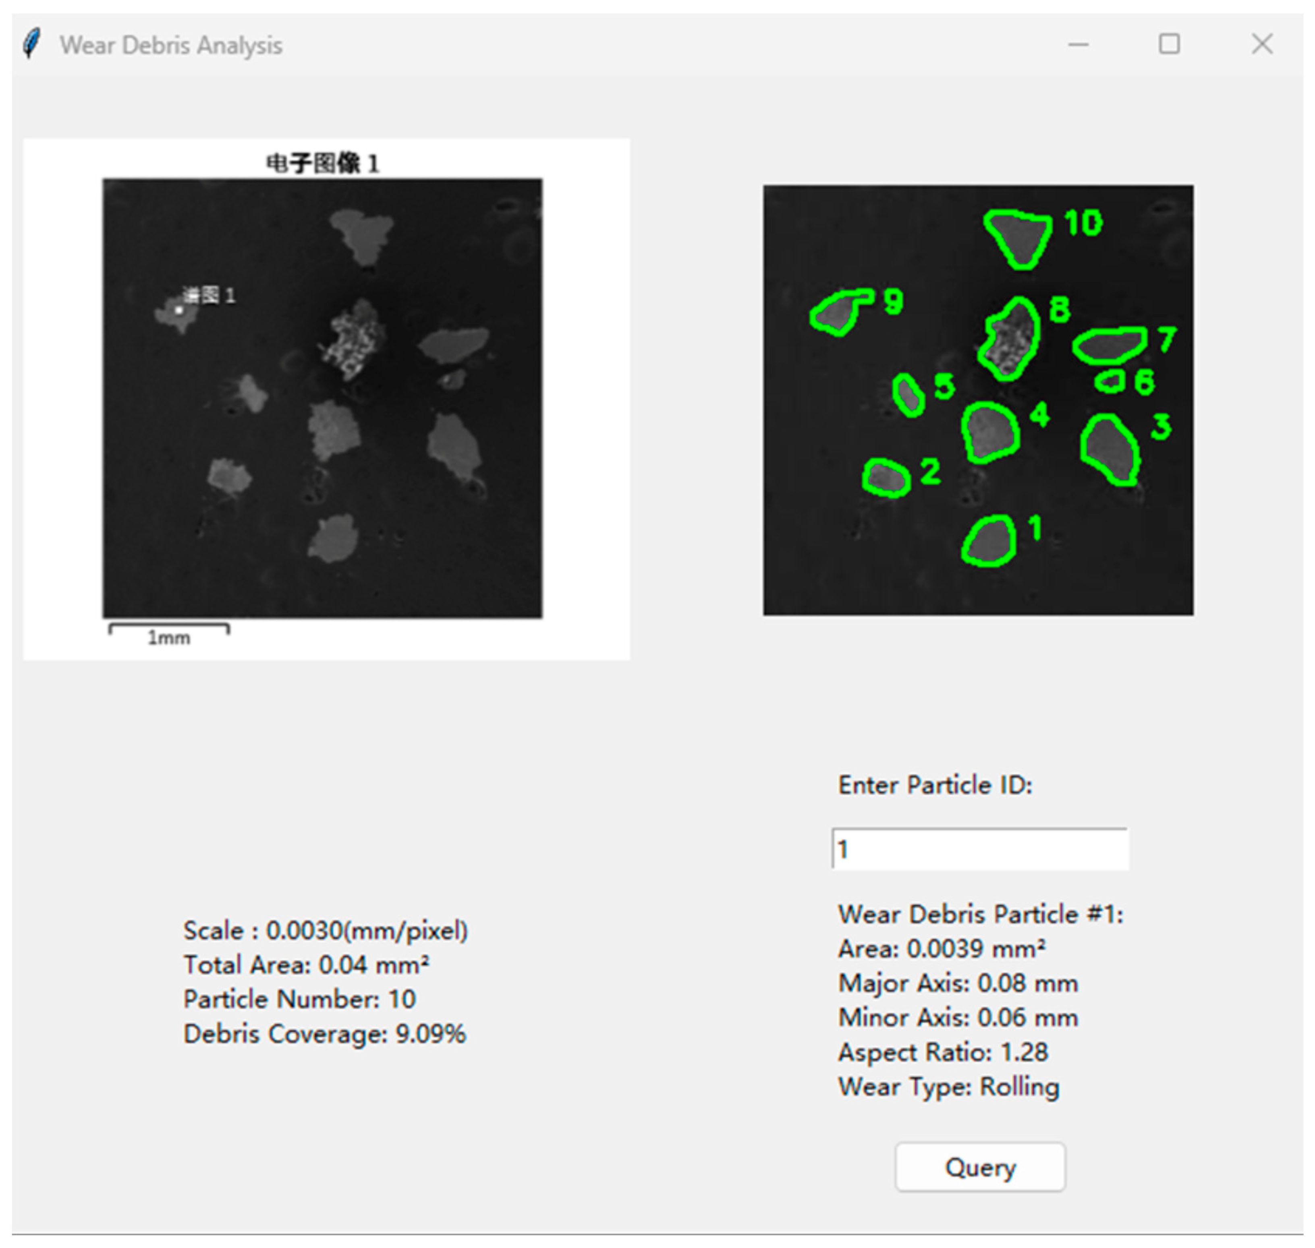The width and height of the screenshot is (1315, 1248).
Task: Click the outlined particle labeled 2
Action: click(886, 478)
